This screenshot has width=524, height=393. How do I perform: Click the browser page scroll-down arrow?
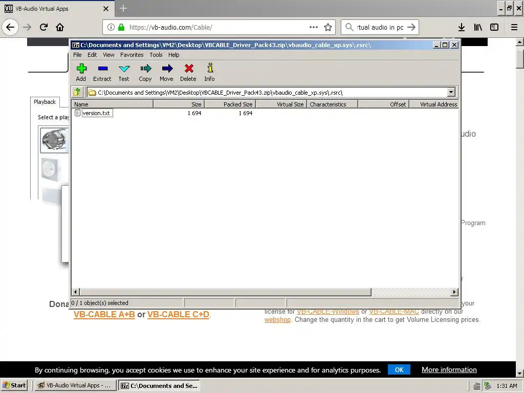[520, 373]
